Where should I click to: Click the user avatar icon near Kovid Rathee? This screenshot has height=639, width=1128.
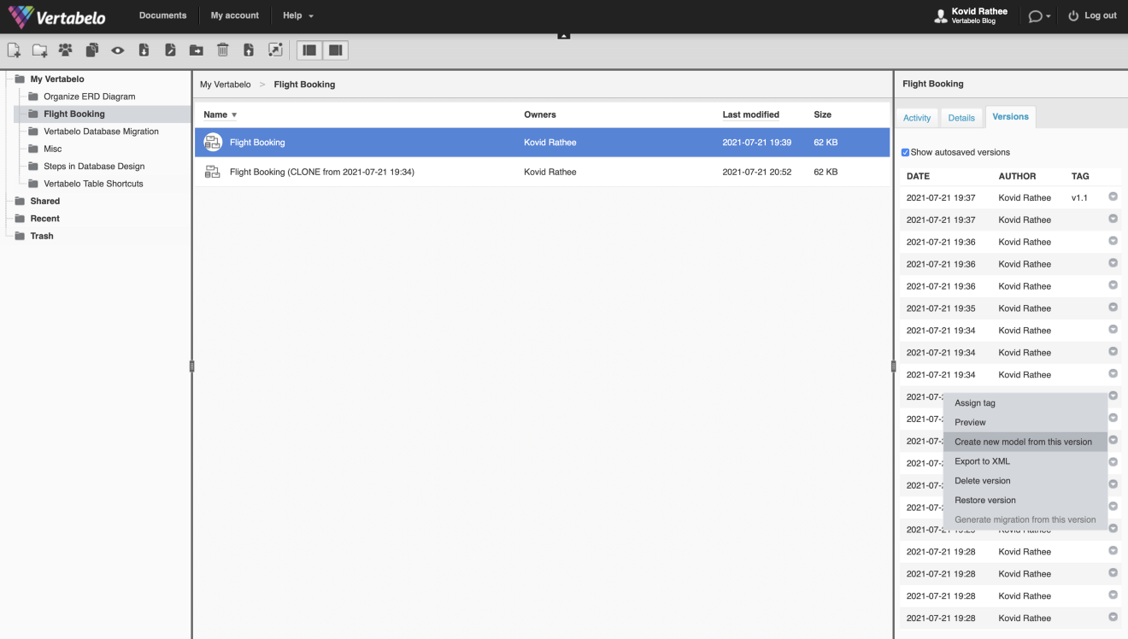pyautogui.click(x=941, y=15)
